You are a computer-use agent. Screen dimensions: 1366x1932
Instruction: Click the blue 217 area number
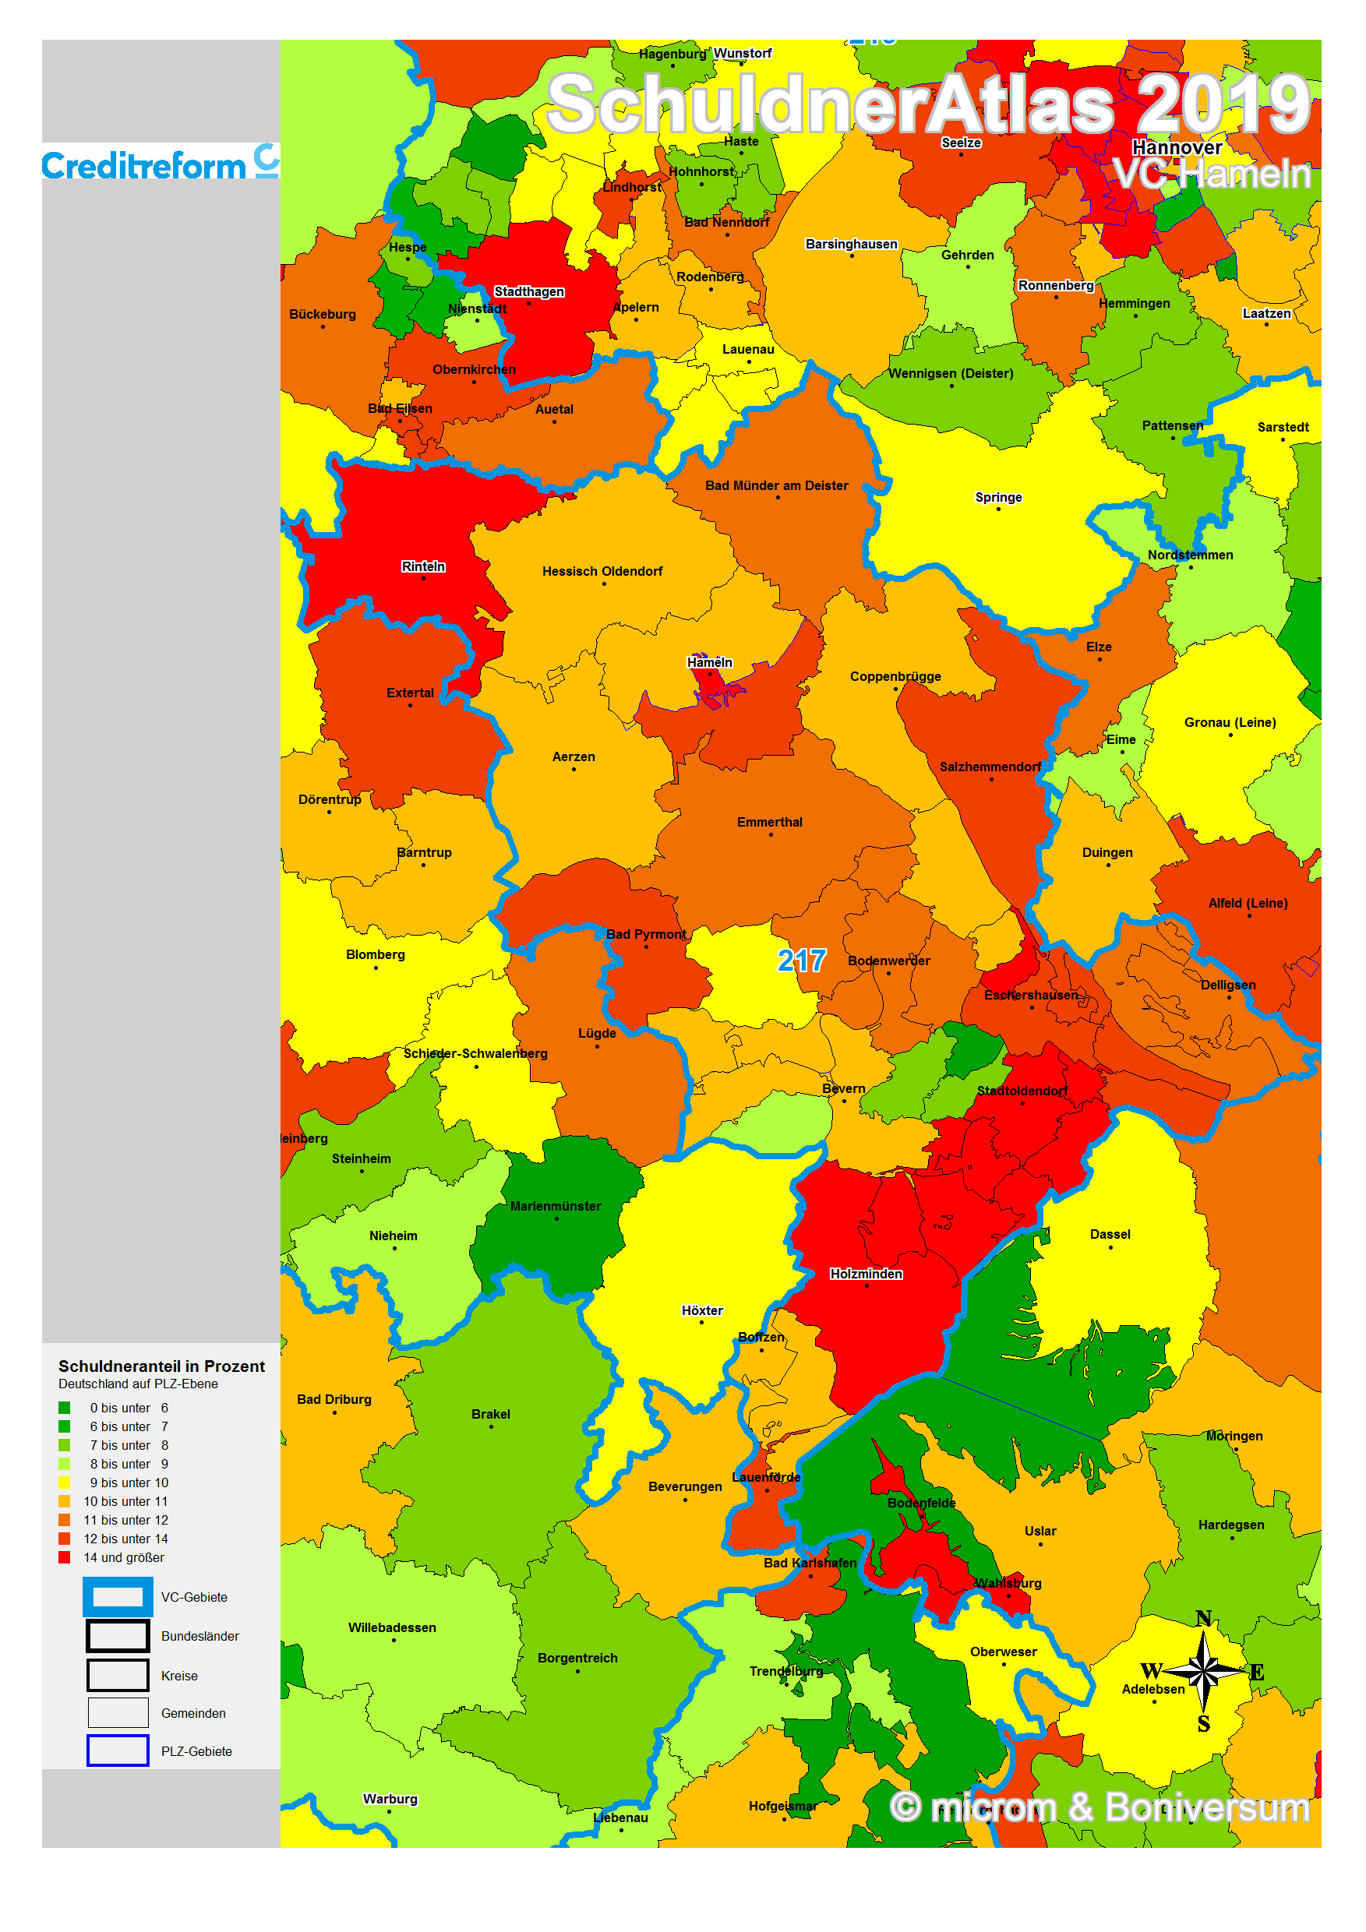tap(800, 960)
